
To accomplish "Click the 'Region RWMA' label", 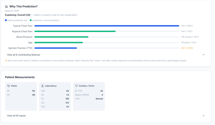I will coord(82,95).
